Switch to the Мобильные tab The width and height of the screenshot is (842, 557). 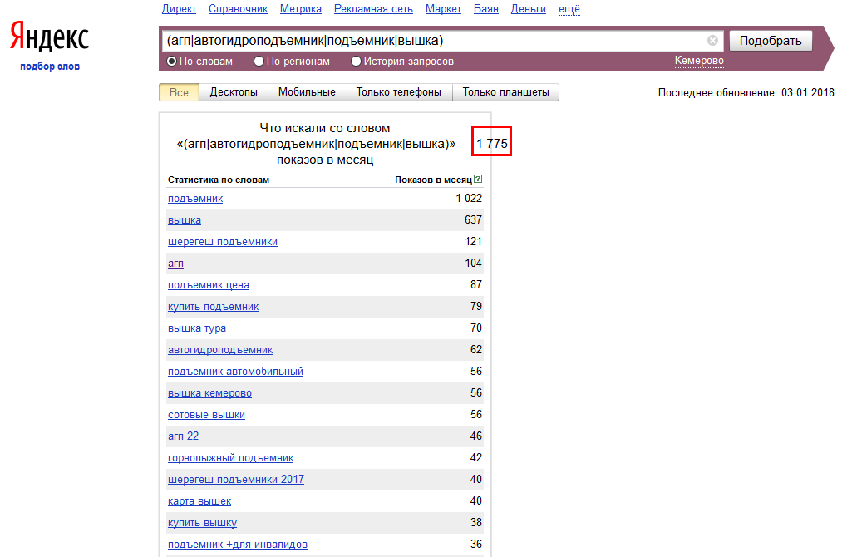[x=308, y=92]
